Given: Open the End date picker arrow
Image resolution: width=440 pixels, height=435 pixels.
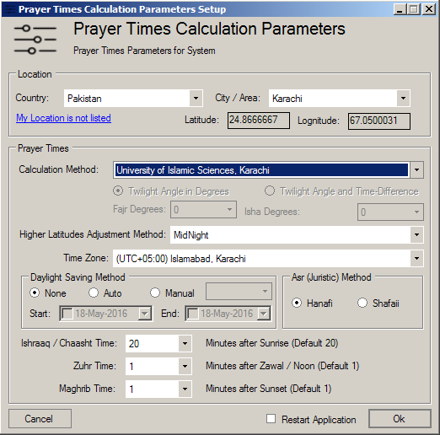Looking at the screenshot, I should coord(264,314).
